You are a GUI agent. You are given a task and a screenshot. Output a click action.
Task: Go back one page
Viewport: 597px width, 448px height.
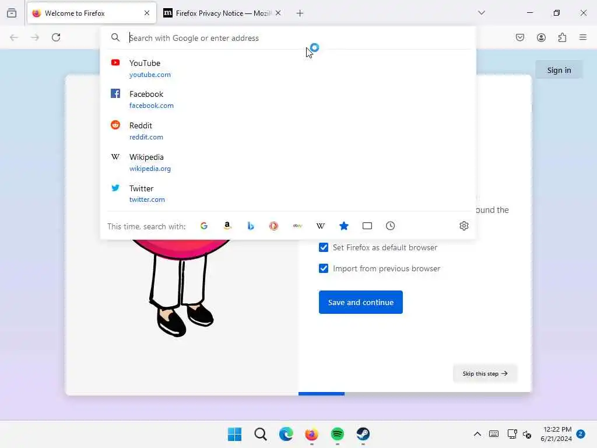[14, 37]
